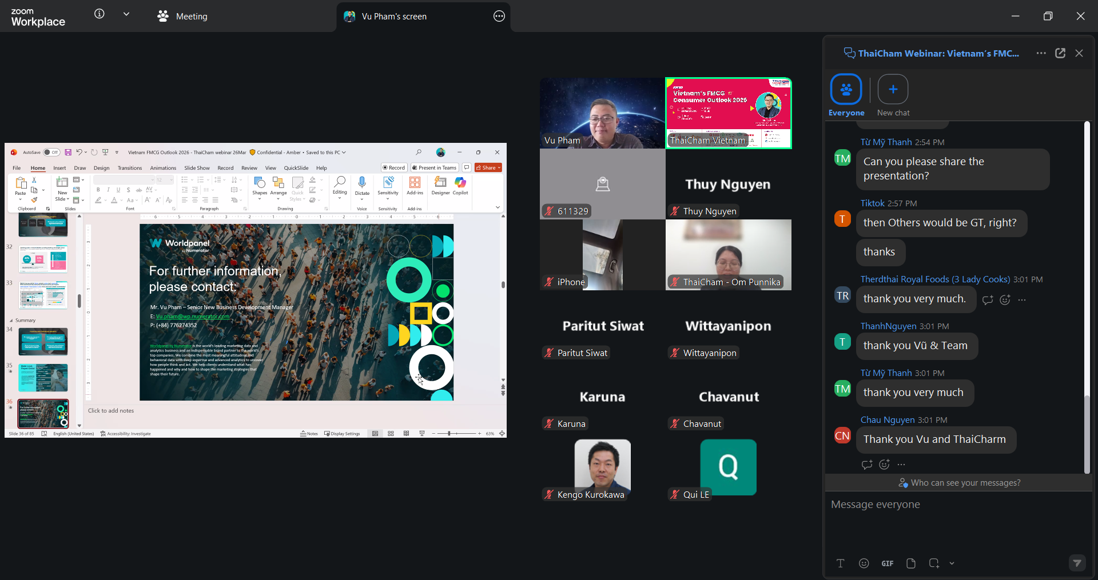The width and height of the screenshot is (1098, 580).
Task: Toggle AutoSave switch in PowerPoint
Action: 51,153
